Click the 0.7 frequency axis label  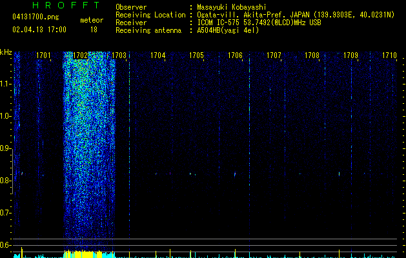pos(5,213)
